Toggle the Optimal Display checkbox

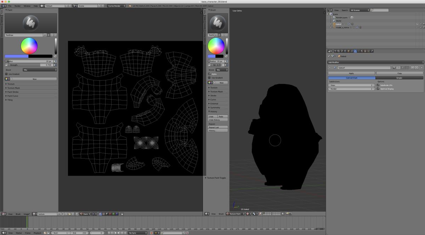click(378, 89)
